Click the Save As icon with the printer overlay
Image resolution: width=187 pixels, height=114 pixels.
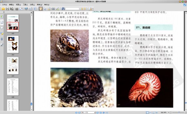12,9
